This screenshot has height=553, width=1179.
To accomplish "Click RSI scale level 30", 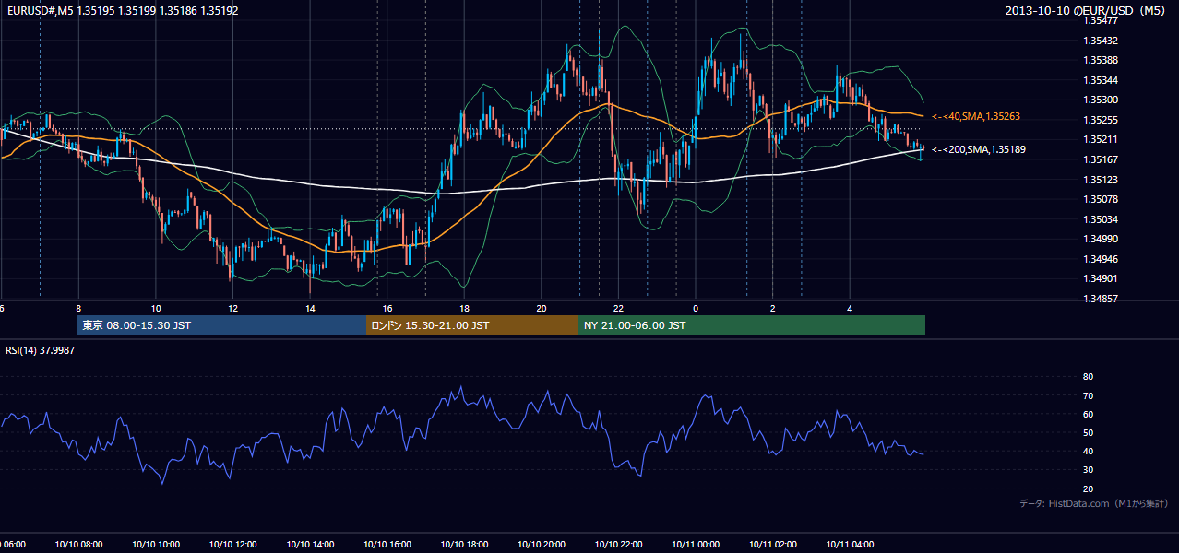I will (x=1088, y=470).
